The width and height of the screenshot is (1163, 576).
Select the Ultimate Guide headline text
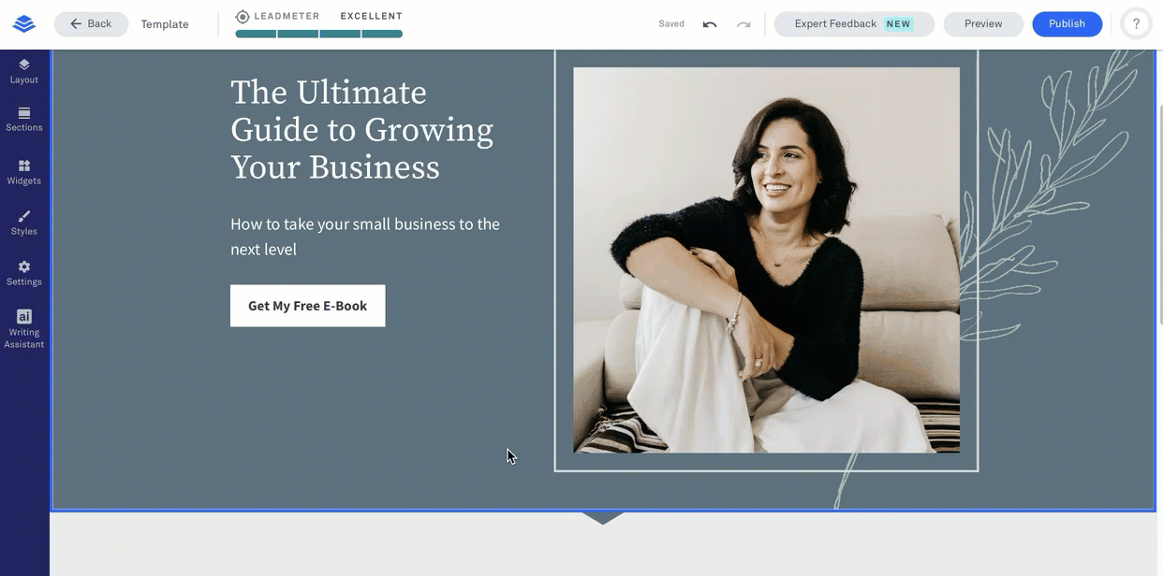click(361, 130)
